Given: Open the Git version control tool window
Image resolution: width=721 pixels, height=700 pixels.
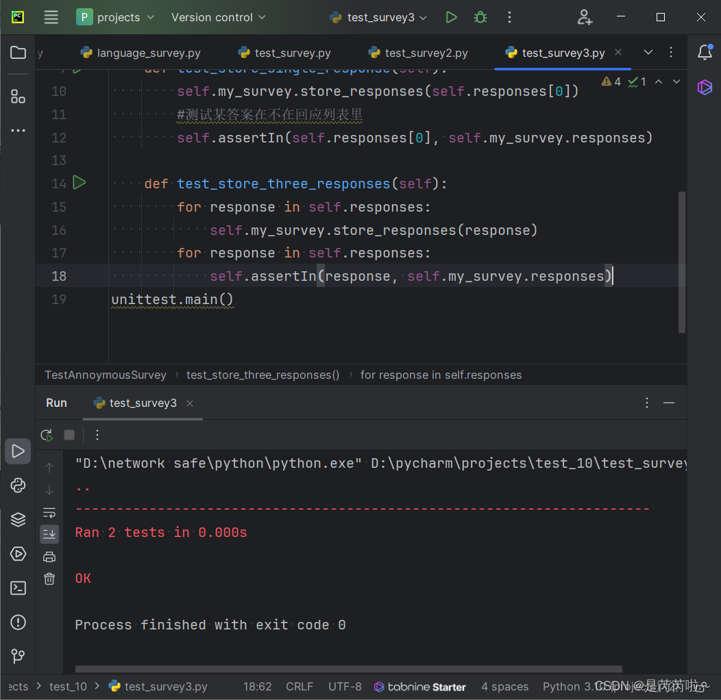Looking at the screenshot, I should coord(19,656).
